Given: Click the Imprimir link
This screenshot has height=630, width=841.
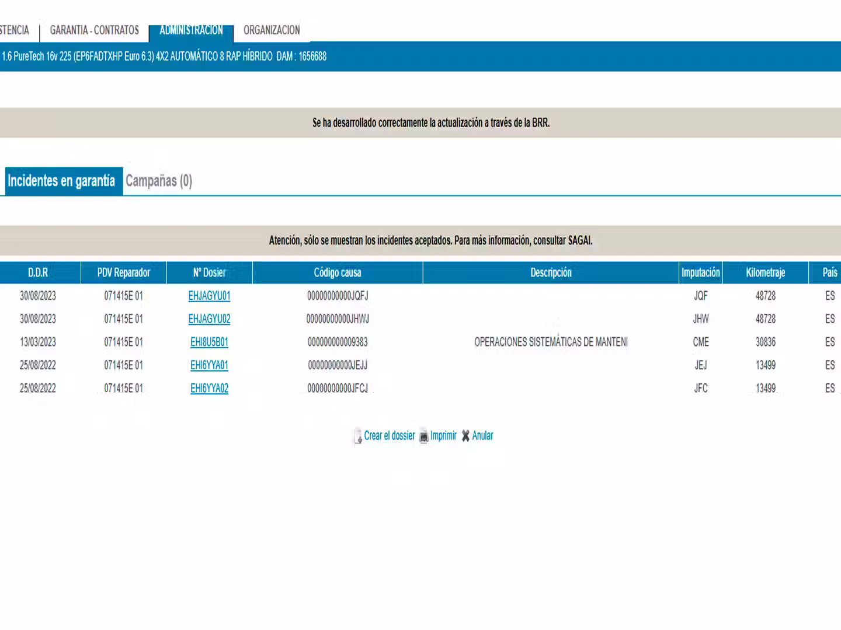Looking at the screenshot, I should click(443, 436).
